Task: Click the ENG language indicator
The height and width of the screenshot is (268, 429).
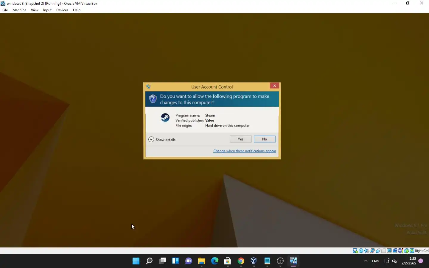Action: click(x=376, y=261)
